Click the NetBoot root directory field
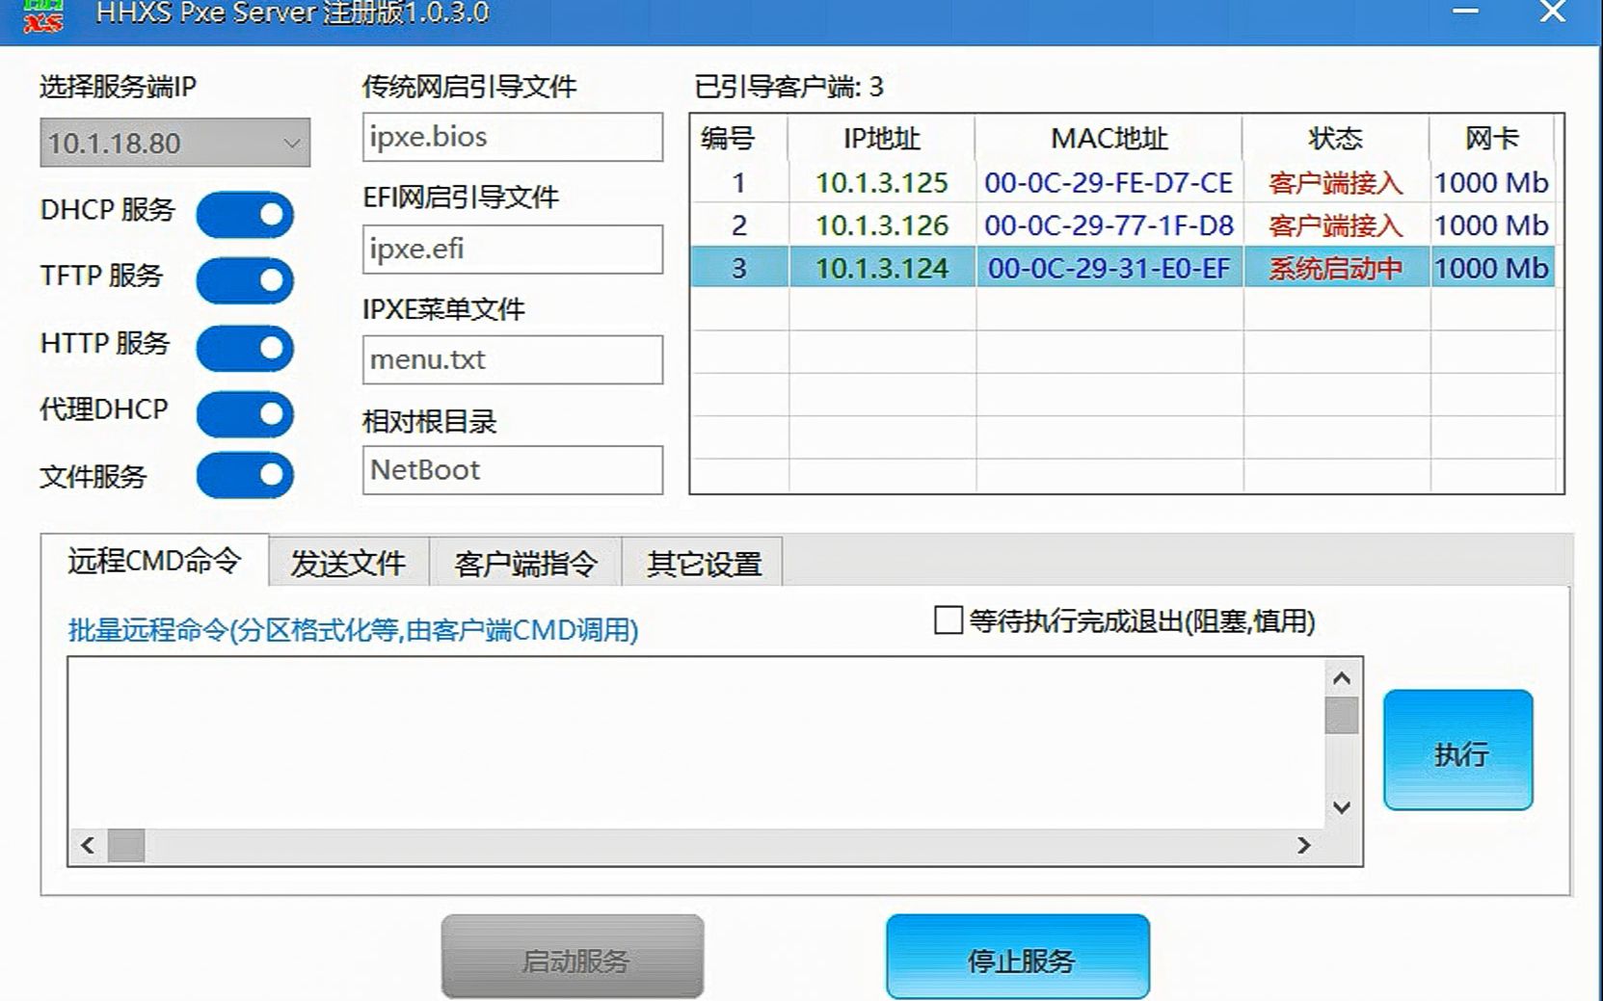The height and width of the screenshot is (1001, 1603). [513, 470]
